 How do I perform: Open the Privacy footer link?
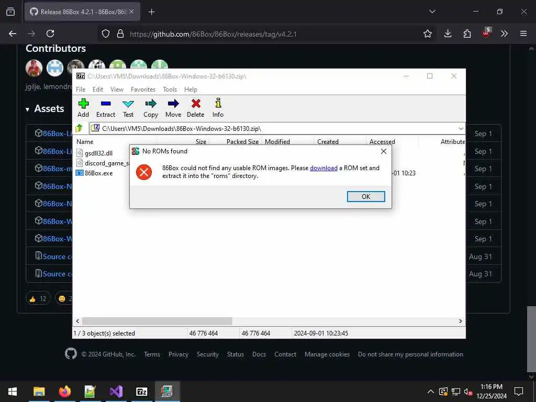pos(178,354)
